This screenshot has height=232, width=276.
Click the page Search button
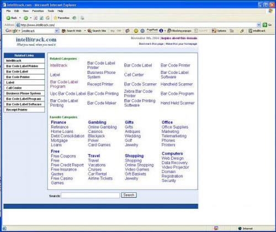(x=129, y=195)
